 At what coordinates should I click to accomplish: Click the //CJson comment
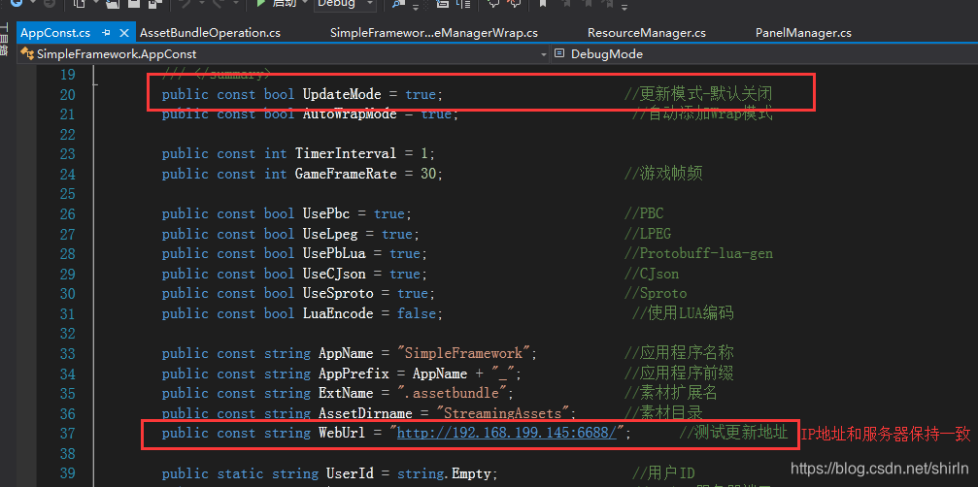[x=652, y=274]
